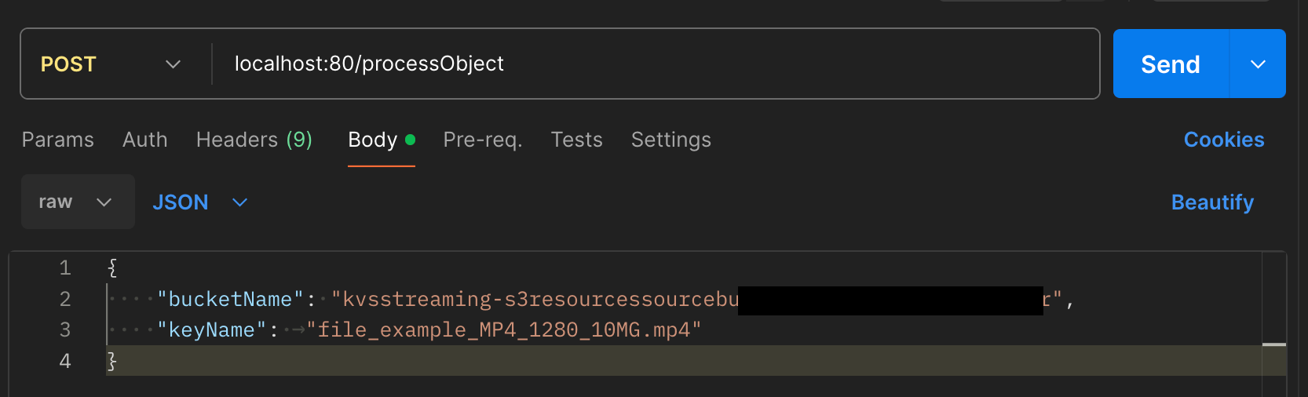Click the closing brace on line 4
Screen dimensions: 1308x397
(x=112, y=361)
